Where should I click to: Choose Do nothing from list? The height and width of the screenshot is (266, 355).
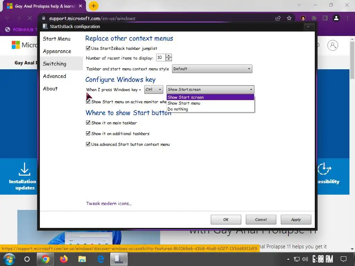point(210,109)
